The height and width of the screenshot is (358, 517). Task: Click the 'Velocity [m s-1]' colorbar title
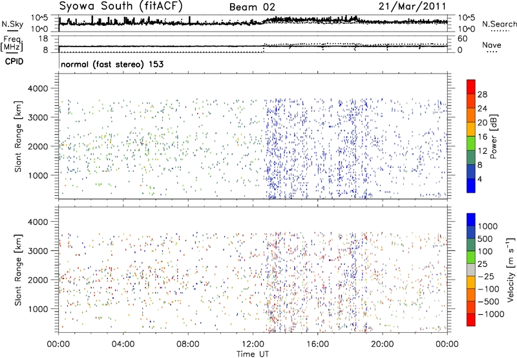pos(511,269)
